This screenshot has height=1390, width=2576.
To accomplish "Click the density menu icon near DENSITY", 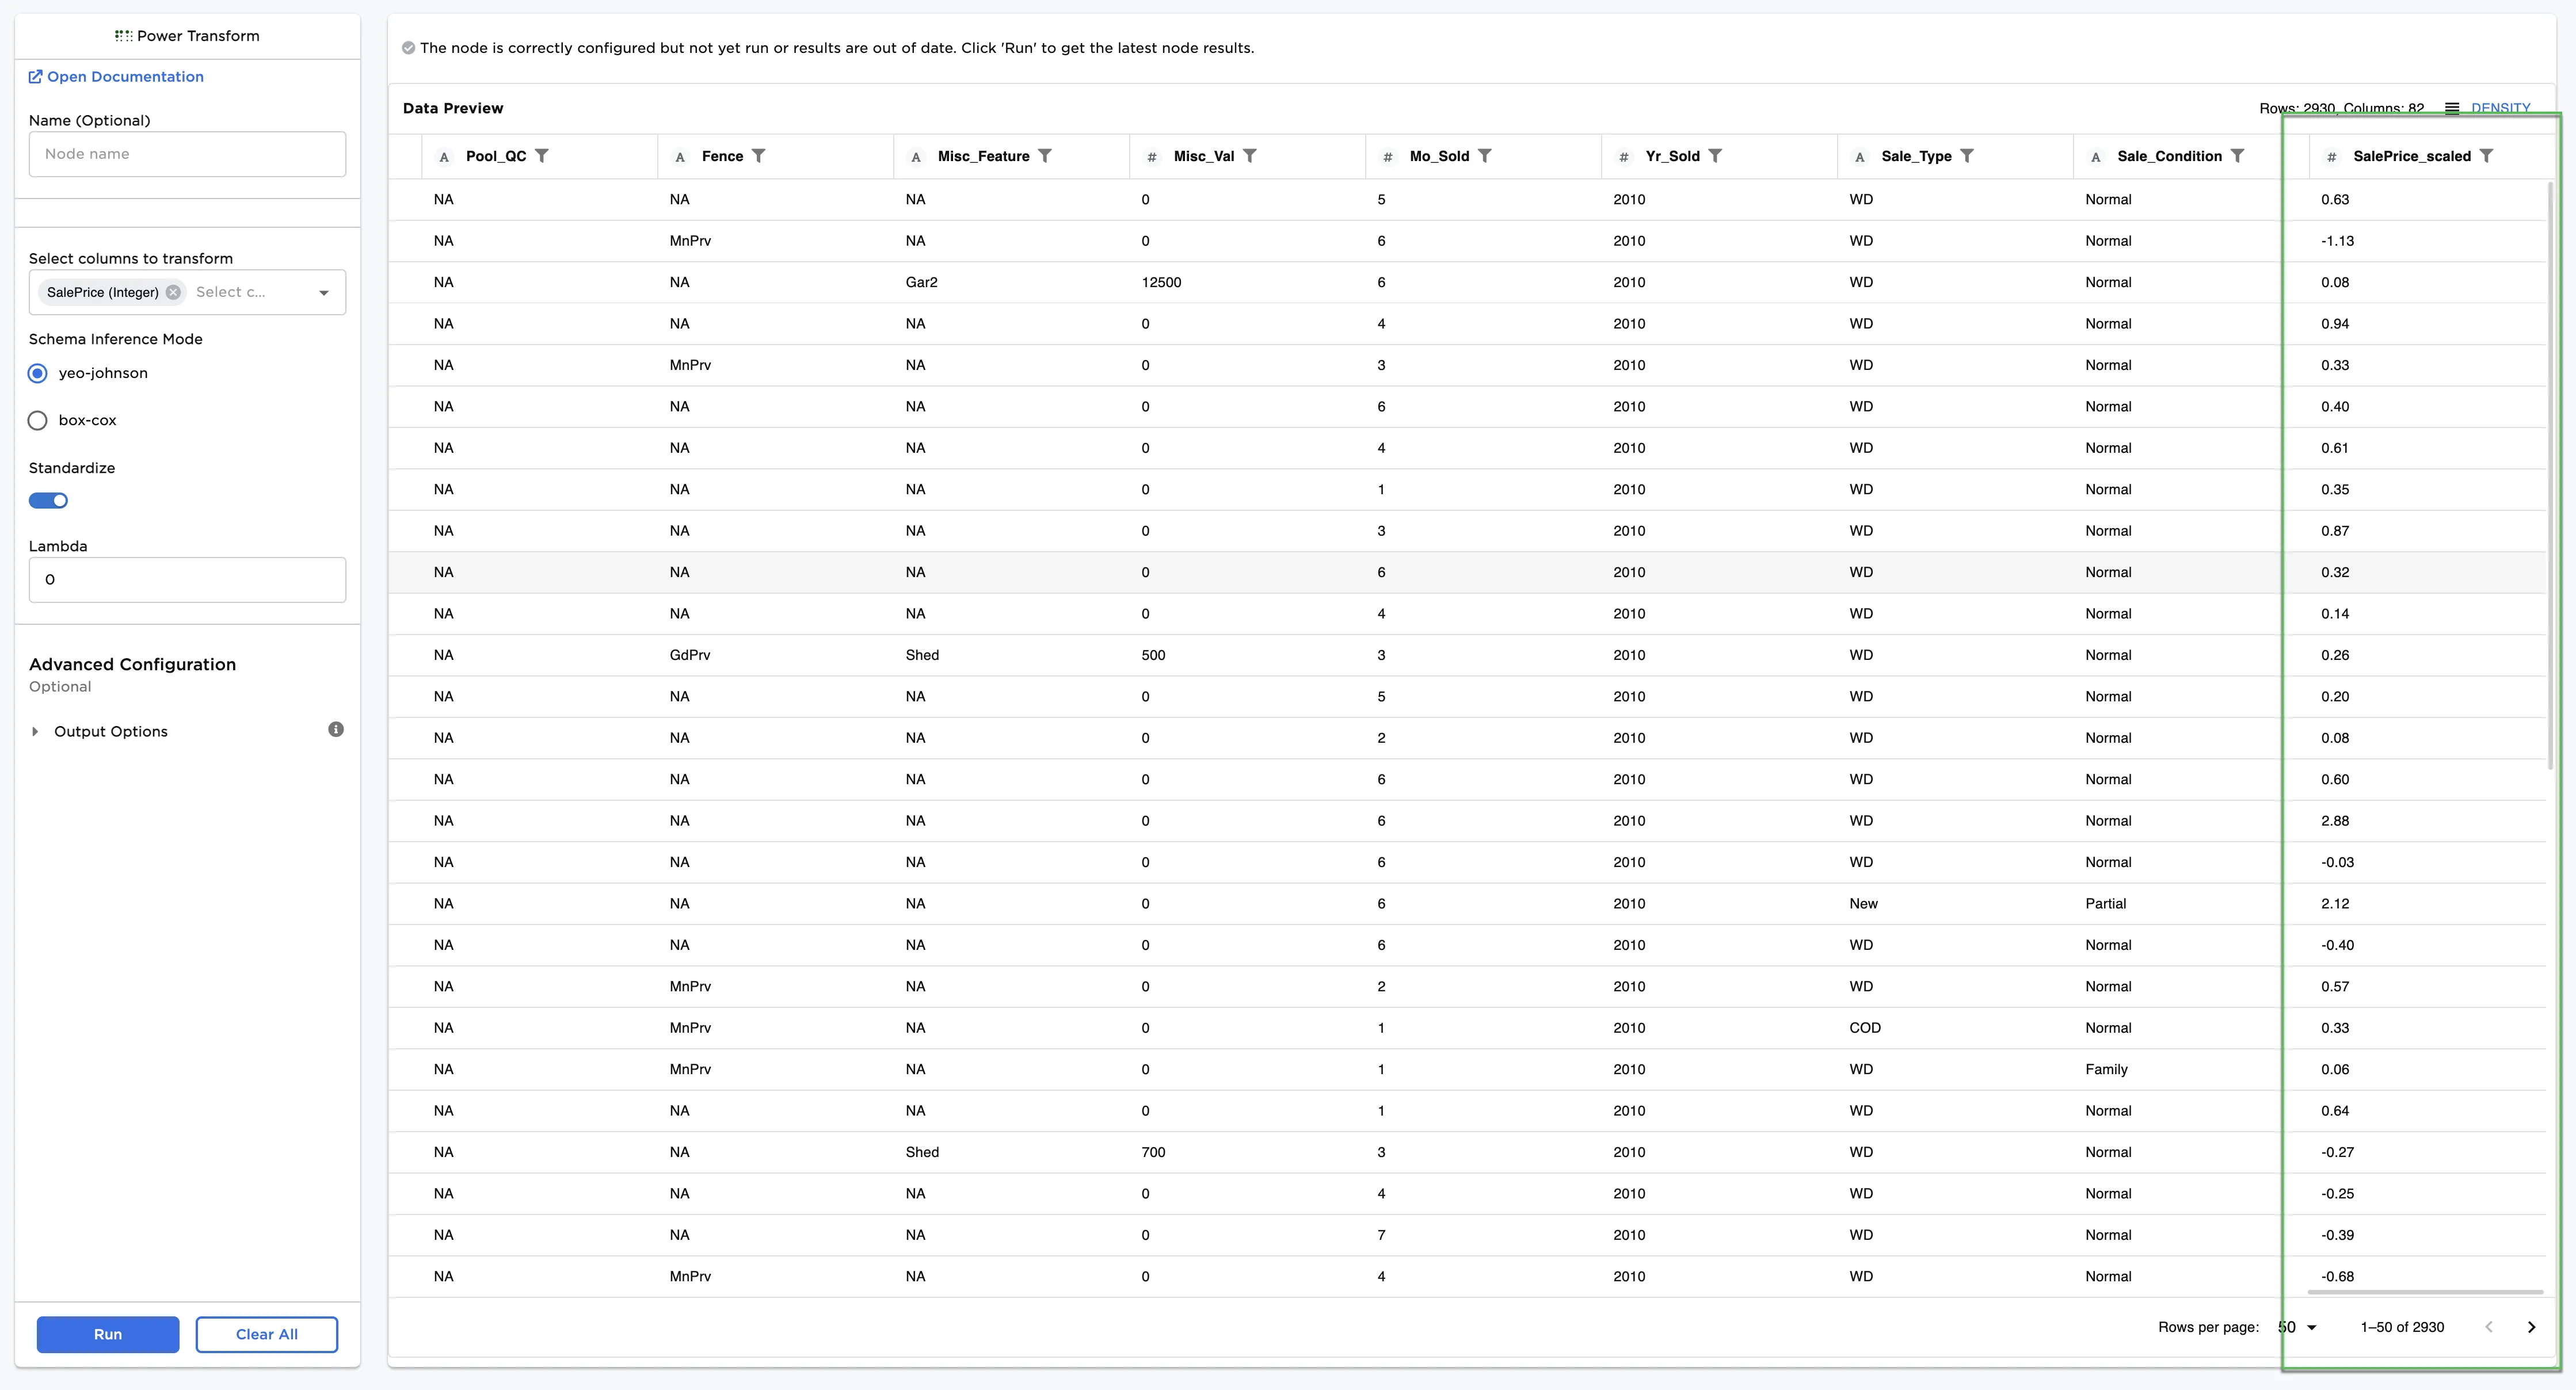I will [x=2451, y=108].
